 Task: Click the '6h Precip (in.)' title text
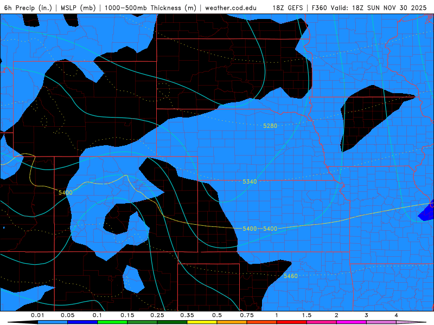pos(28,8)
